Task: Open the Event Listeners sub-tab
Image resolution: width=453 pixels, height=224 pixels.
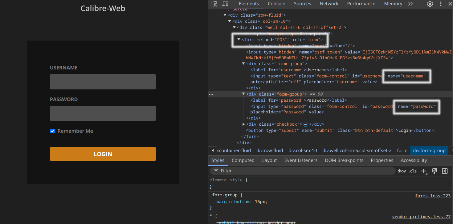Action: pyautogui.click(x=301, y=160)
